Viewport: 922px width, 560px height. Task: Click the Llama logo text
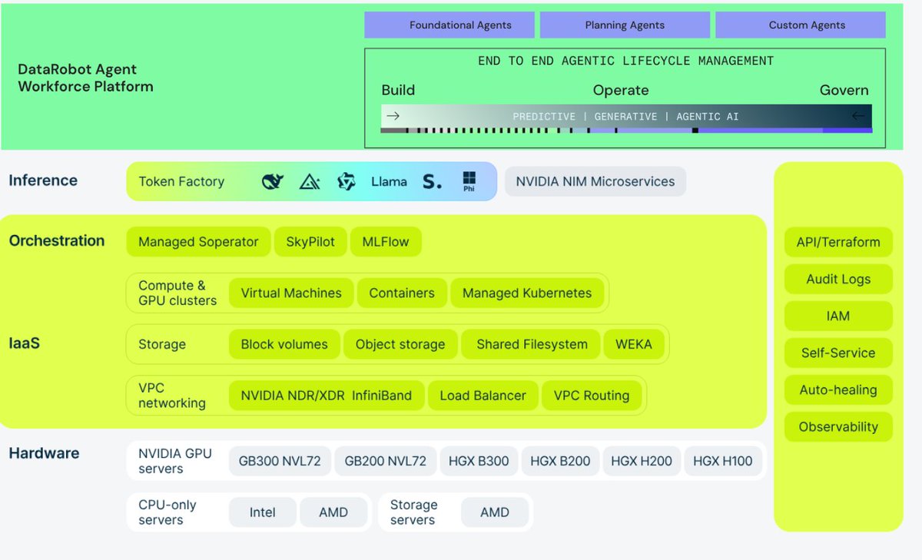[389, 182]
